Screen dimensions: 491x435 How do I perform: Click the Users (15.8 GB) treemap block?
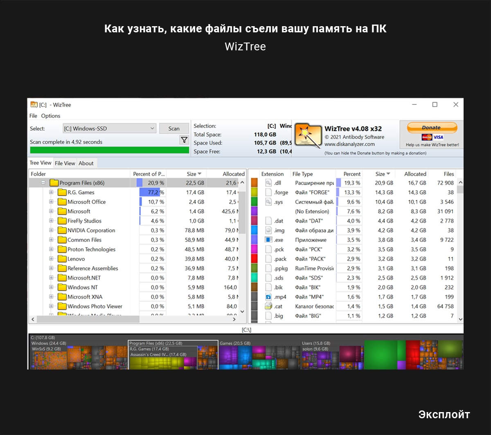tap(332, 354)
